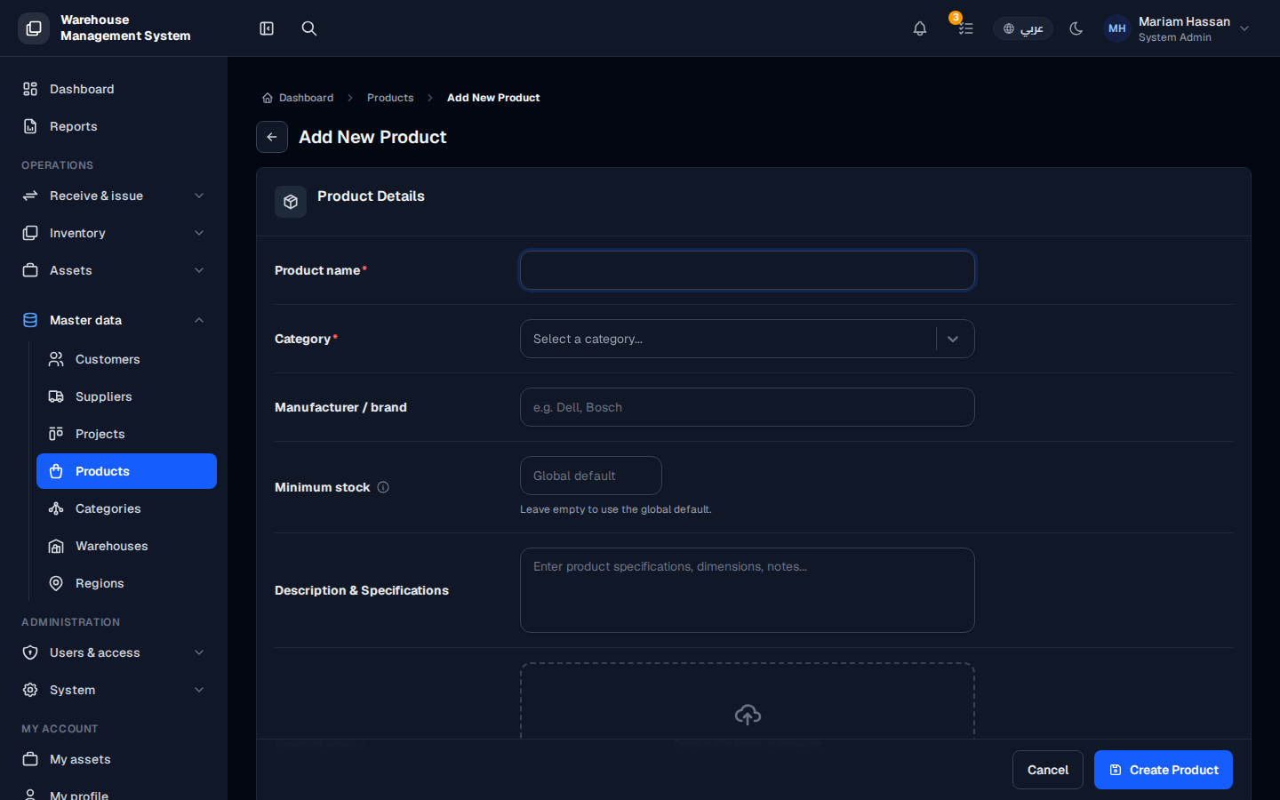1280x800 pixels.
Task: Open Regions in sidebar
Action: tap(126, 583)
